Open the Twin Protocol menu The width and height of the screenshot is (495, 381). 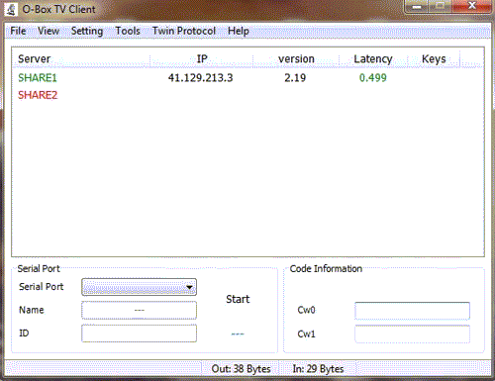pos(184,31)
